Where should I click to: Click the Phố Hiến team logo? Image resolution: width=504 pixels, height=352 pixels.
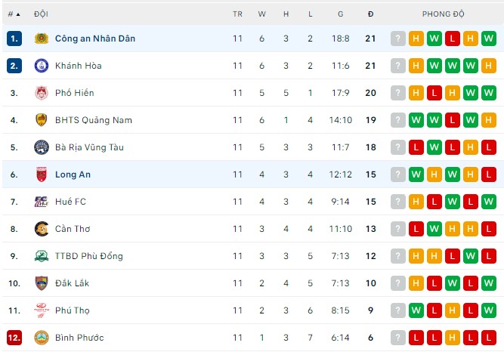coord(42,93)
